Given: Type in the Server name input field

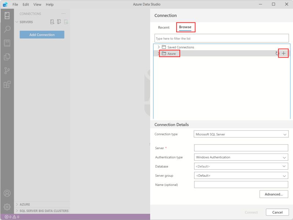Looking at the screenshot, I should coord(241,147).
